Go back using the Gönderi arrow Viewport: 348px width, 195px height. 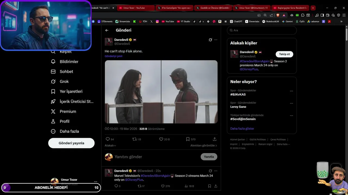[107, 30]
